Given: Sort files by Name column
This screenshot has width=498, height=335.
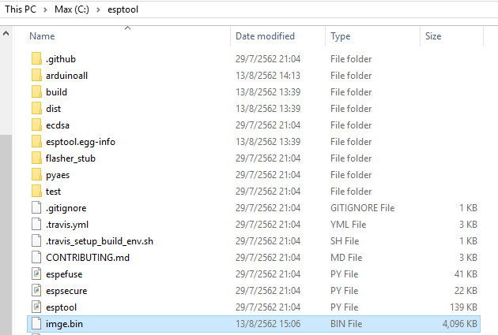Looking at the screenshot, I should click(42, 36).
